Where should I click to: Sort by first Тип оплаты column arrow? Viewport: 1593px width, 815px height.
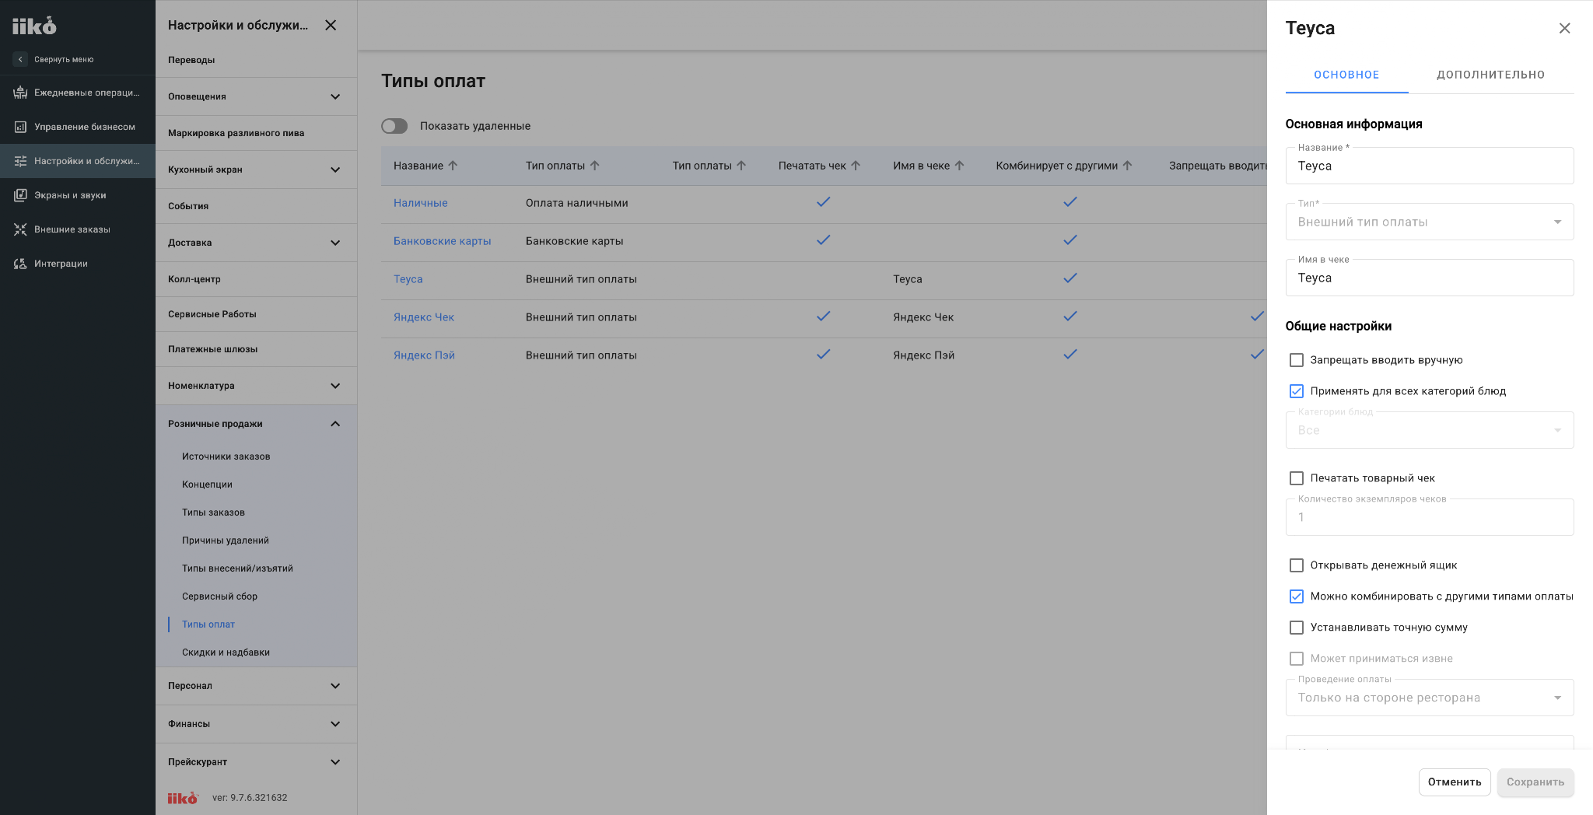594,166
